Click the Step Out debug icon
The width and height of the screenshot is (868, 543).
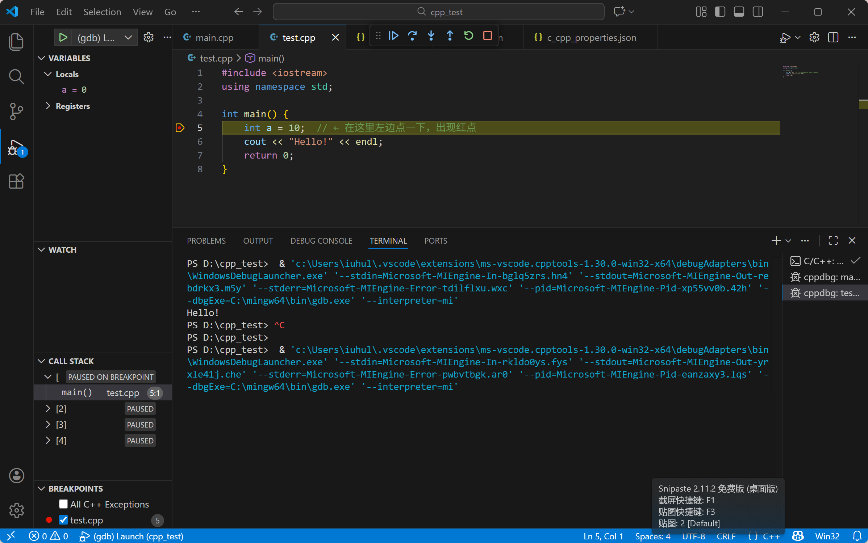click(x=450, y=36)
